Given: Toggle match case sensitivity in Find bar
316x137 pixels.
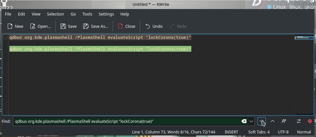Looking at the screenshot, I should [284, 121].
